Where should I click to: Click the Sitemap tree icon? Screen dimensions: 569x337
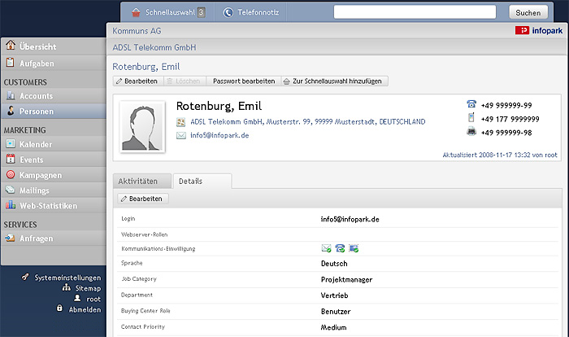pyautogui.click(x=67, y=287)
